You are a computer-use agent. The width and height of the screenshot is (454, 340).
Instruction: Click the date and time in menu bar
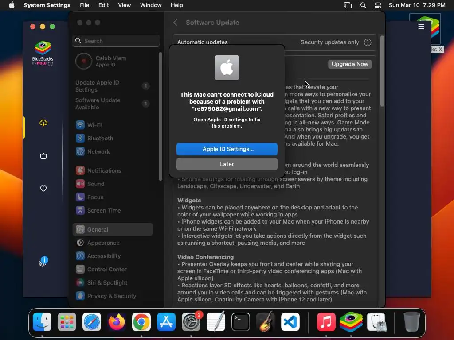click(x=417, y=5)
